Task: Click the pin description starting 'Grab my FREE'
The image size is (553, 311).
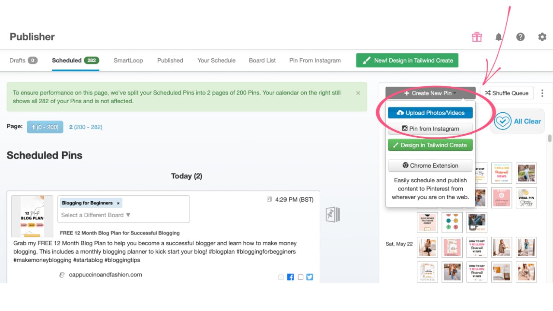Action: click(155, 251)
